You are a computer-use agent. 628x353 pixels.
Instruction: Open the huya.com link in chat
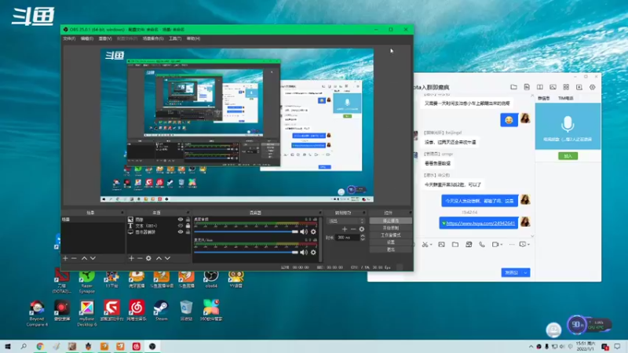[x=480, y=224]
